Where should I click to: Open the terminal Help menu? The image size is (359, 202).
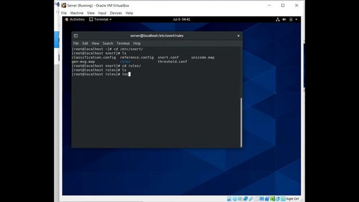(x=137, y=43)
